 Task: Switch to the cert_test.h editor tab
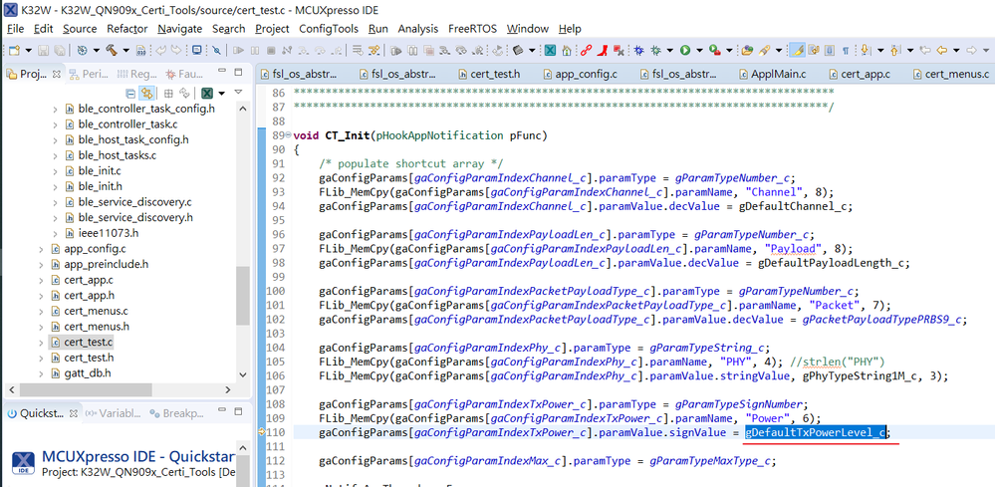(488, 74)
